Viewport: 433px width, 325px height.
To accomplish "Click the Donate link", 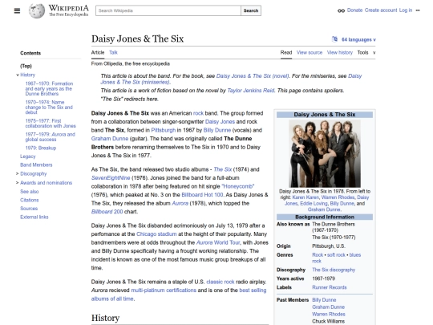I will click(x=354, y=10).
